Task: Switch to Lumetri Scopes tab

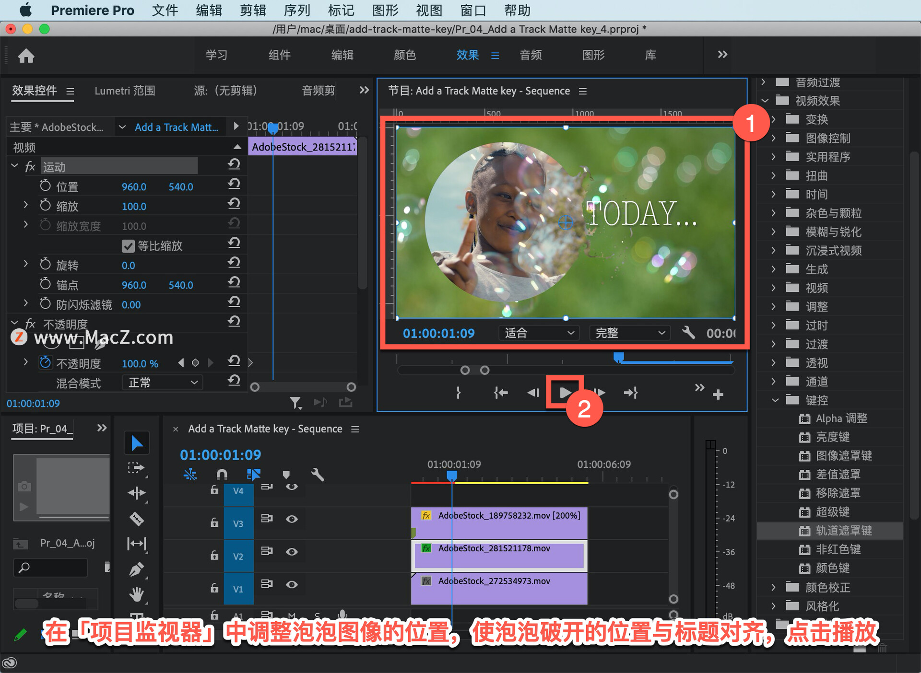Action: pos(125,91)
